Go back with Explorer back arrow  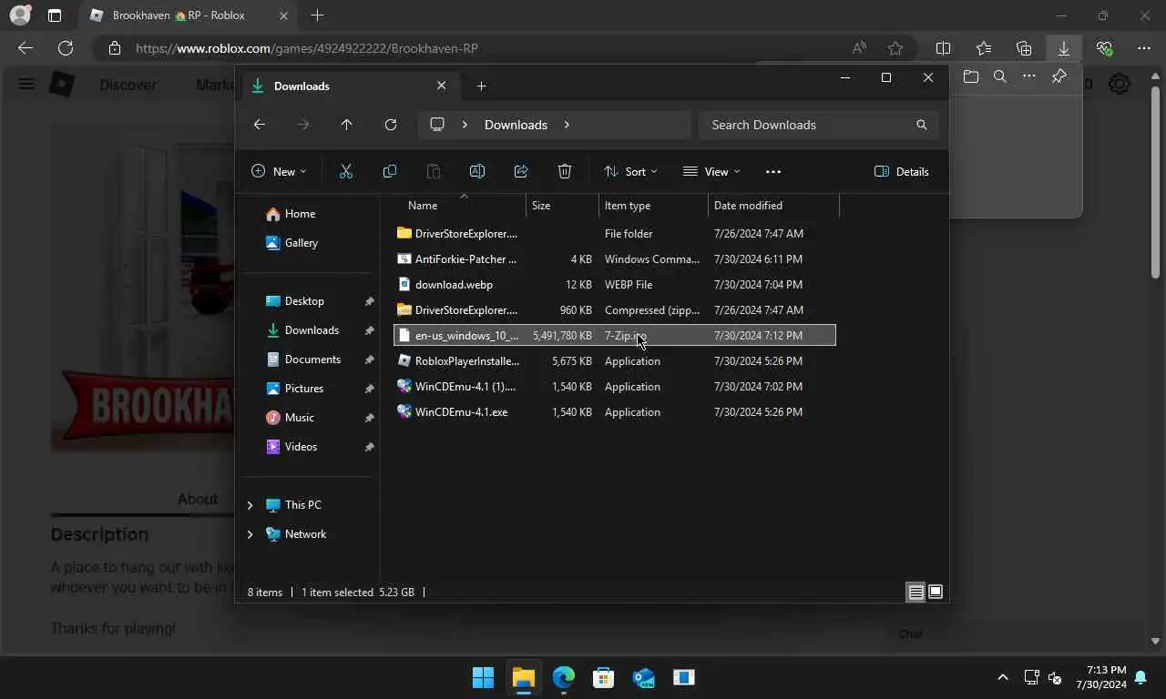(260, 125)
